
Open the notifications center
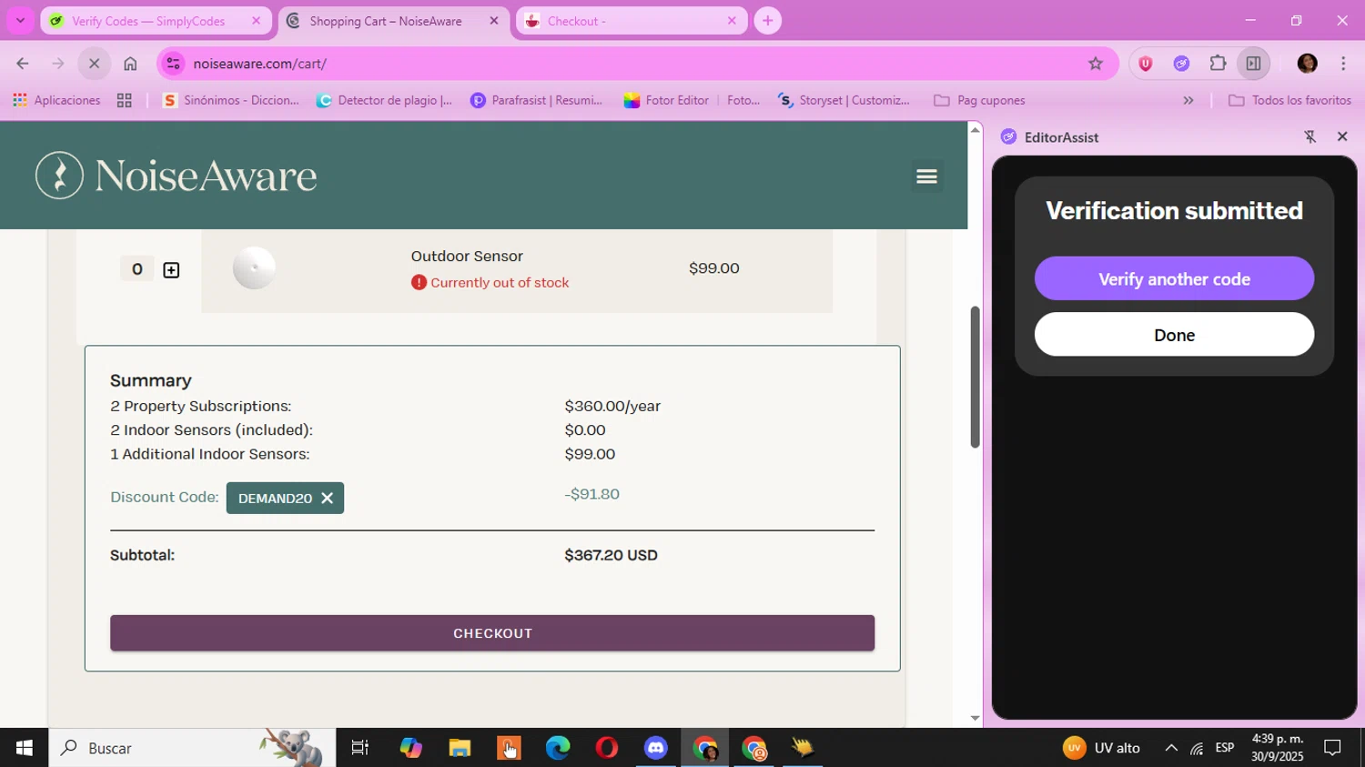(x=1333, y=748)
